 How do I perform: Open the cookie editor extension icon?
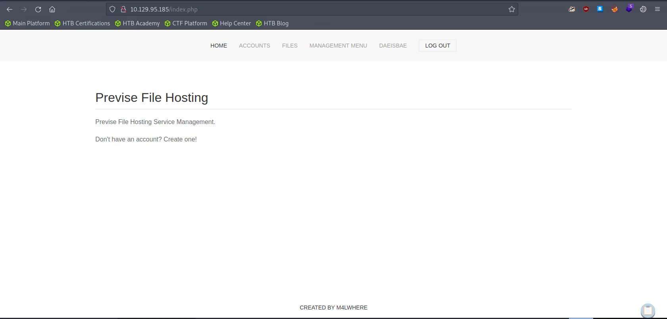tap(643, 9)
